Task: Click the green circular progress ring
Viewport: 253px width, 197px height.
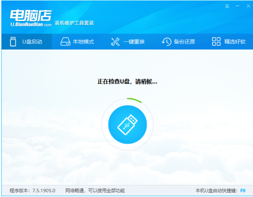Action: coord(127,124)
